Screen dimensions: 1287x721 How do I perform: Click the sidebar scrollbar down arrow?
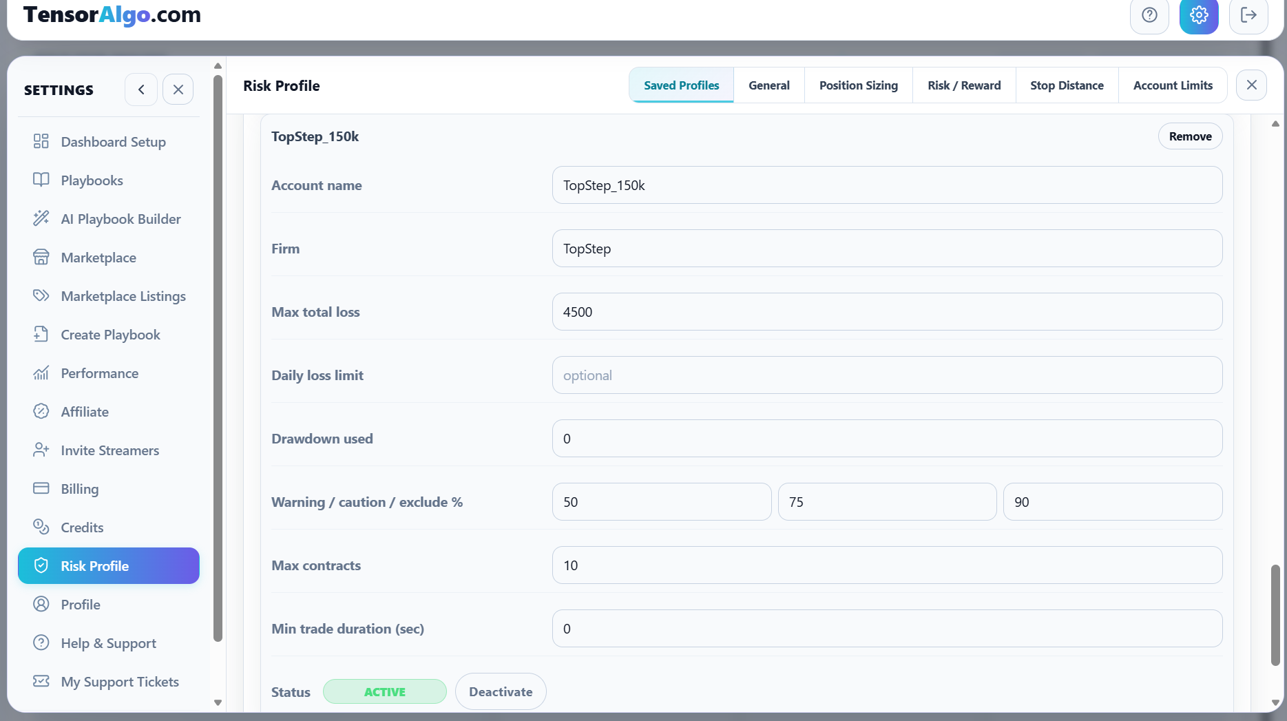point(218,702)
